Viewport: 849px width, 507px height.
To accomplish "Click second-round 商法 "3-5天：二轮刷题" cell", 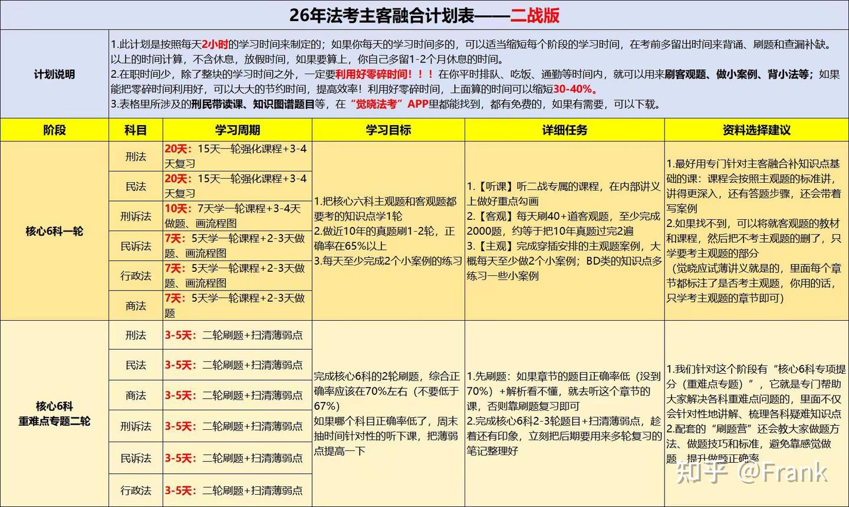I will [237, 396].
